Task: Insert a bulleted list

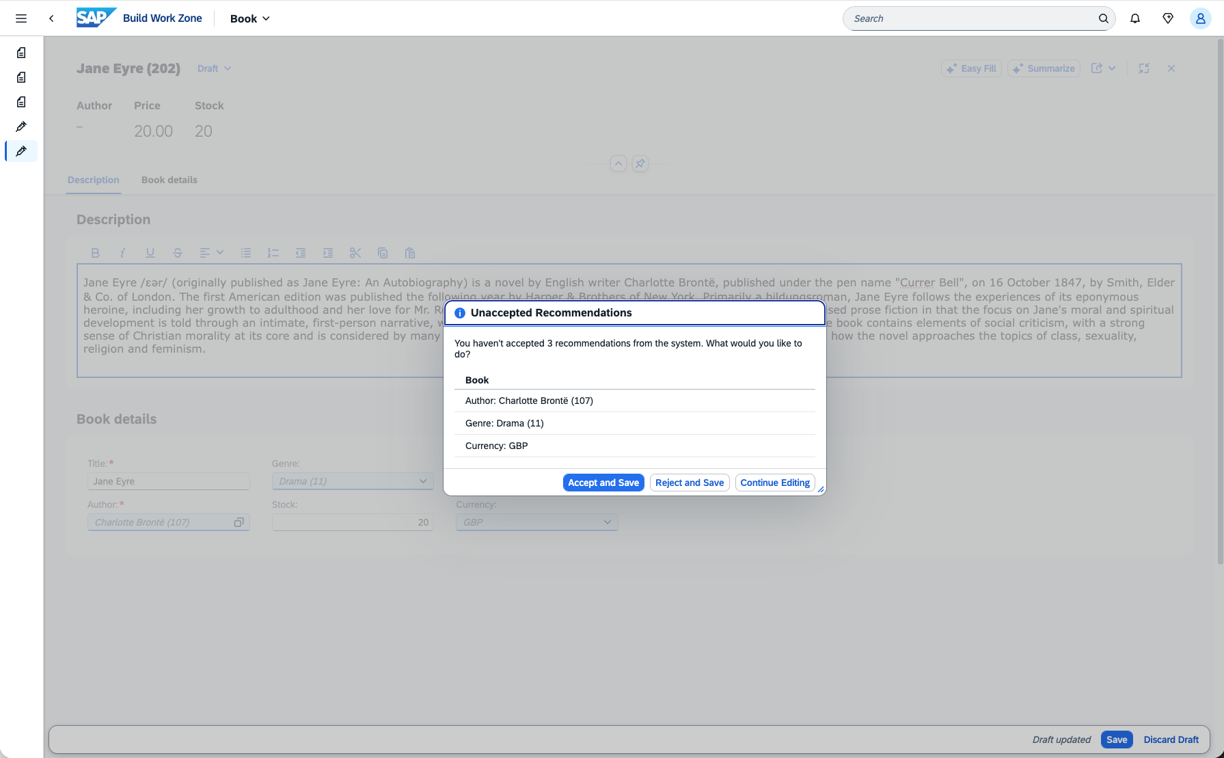Action: [246, 253]
